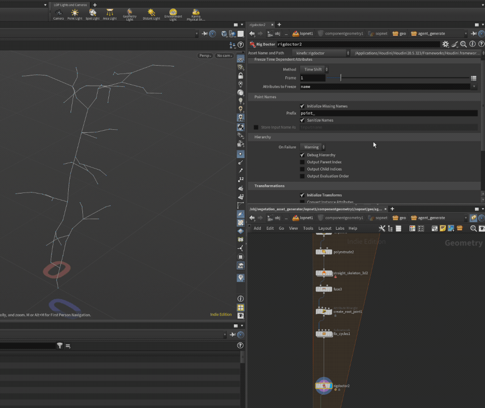The height and width of the screenshot is (408, 485).
Task: Add a Camera from the shelf
Action: tap(58, 14)
